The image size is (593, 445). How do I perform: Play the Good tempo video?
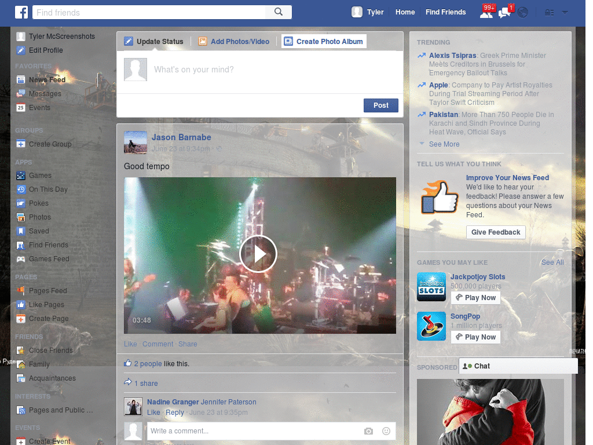click(x=258, y=254)
